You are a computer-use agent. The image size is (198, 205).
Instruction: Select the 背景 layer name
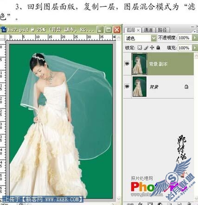pyautogui.click(x=153, y=87)
